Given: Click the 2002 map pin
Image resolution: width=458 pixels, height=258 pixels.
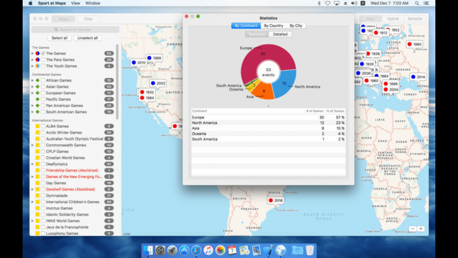Looking at the screenshot, I should [158, 83].
